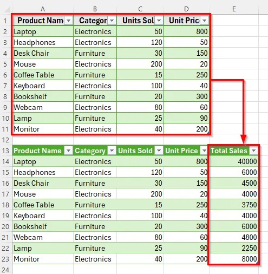
Task: Click the Monitor cell in row 11
Action: coord(43,129)
